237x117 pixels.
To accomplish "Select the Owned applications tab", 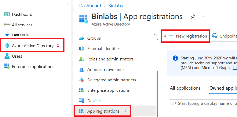I will point(223,88).
